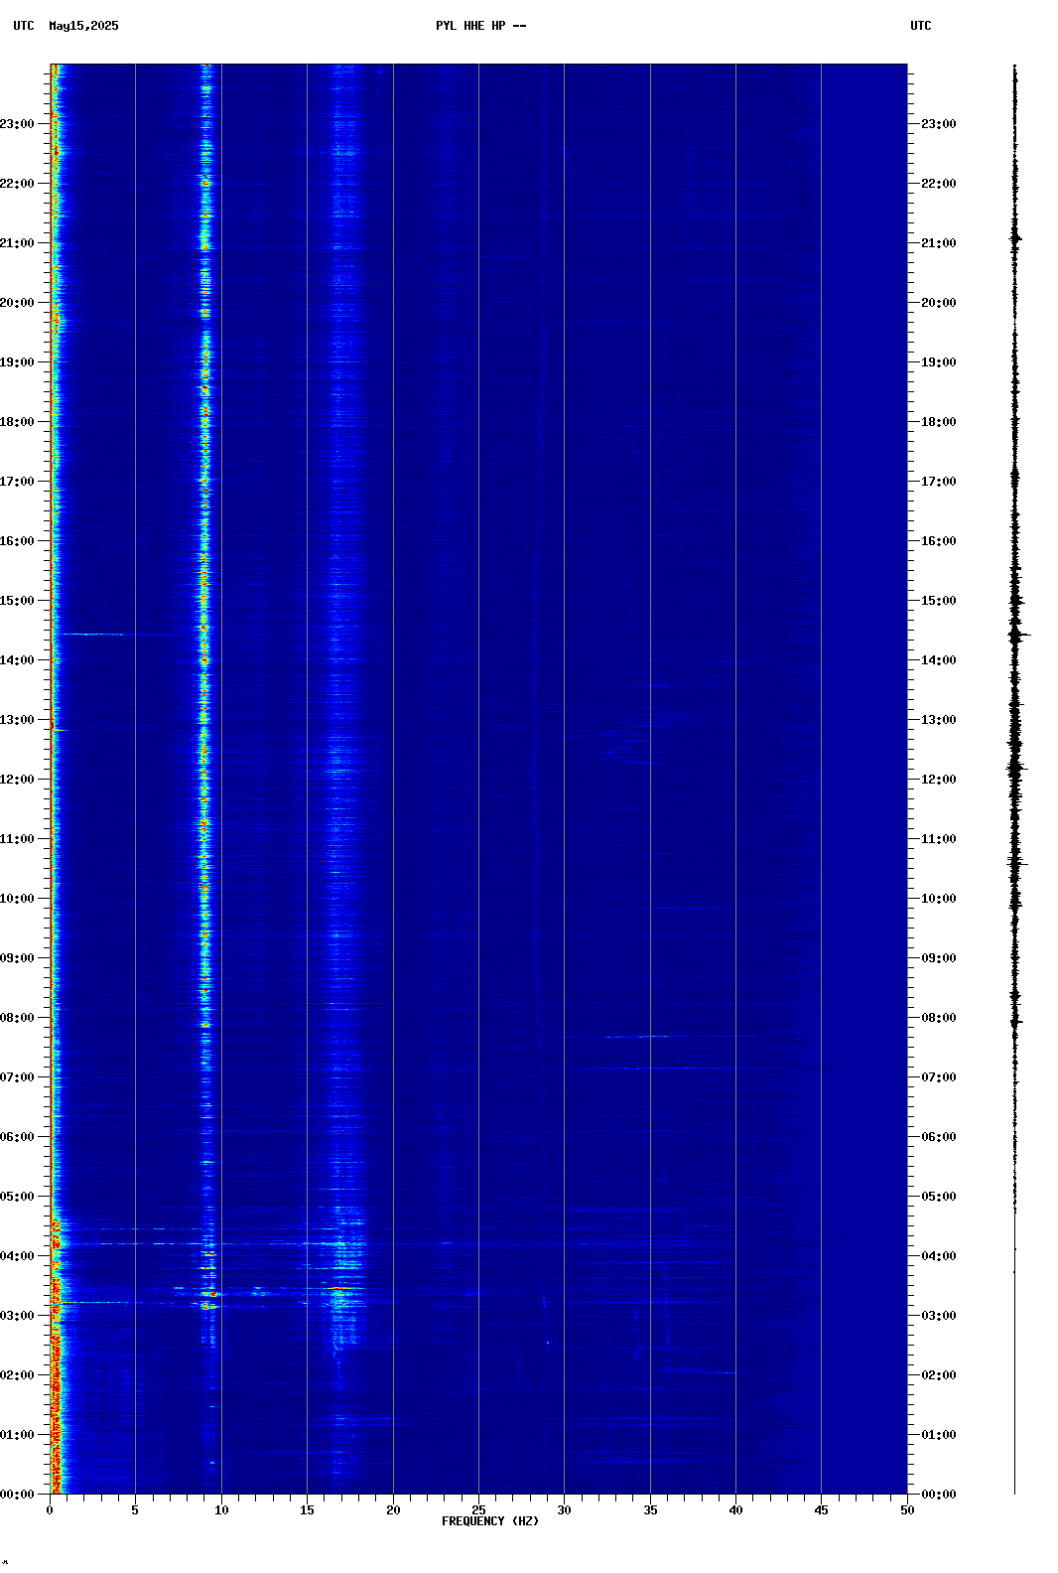
Task: Click '03:00' on the right time axis
Action: [939, 1316]
